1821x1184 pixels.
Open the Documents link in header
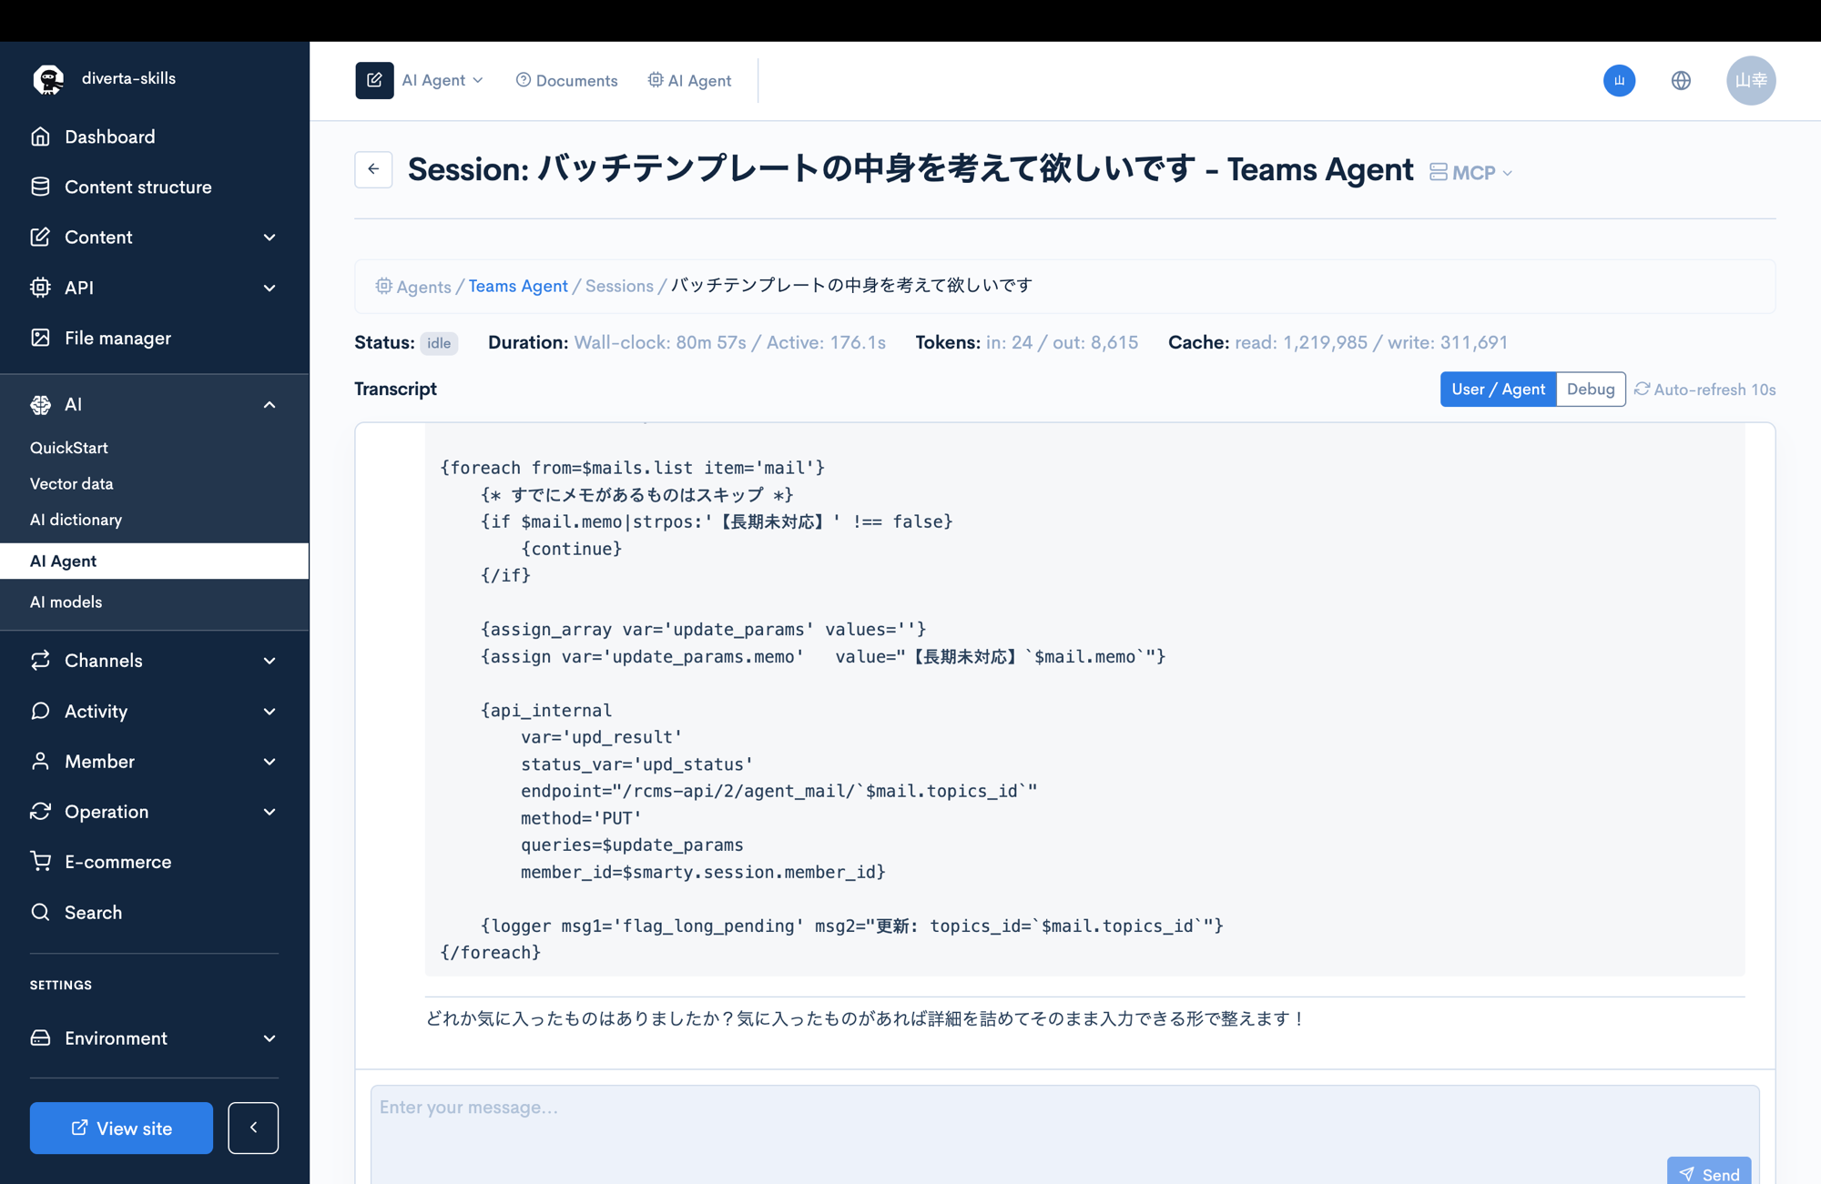tap(566, 80)
